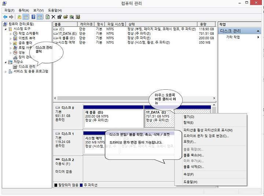Expand 서비스 및 응용 프로그램 node
The image size is (264, 196).
pyautogui.click(x=5, y=72)
